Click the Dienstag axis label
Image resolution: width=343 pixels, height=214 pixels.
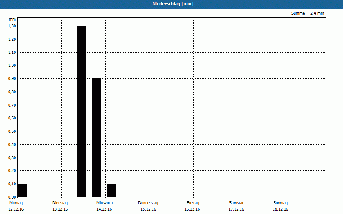click(60, 203)
